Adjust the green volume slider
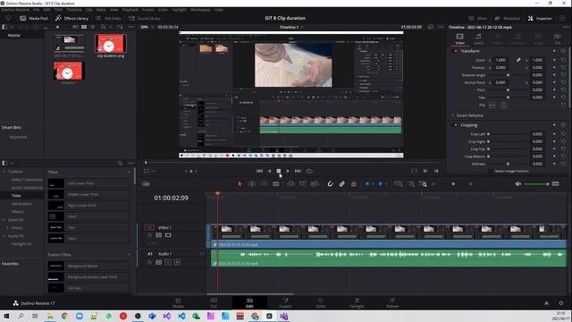 point(536,184)
